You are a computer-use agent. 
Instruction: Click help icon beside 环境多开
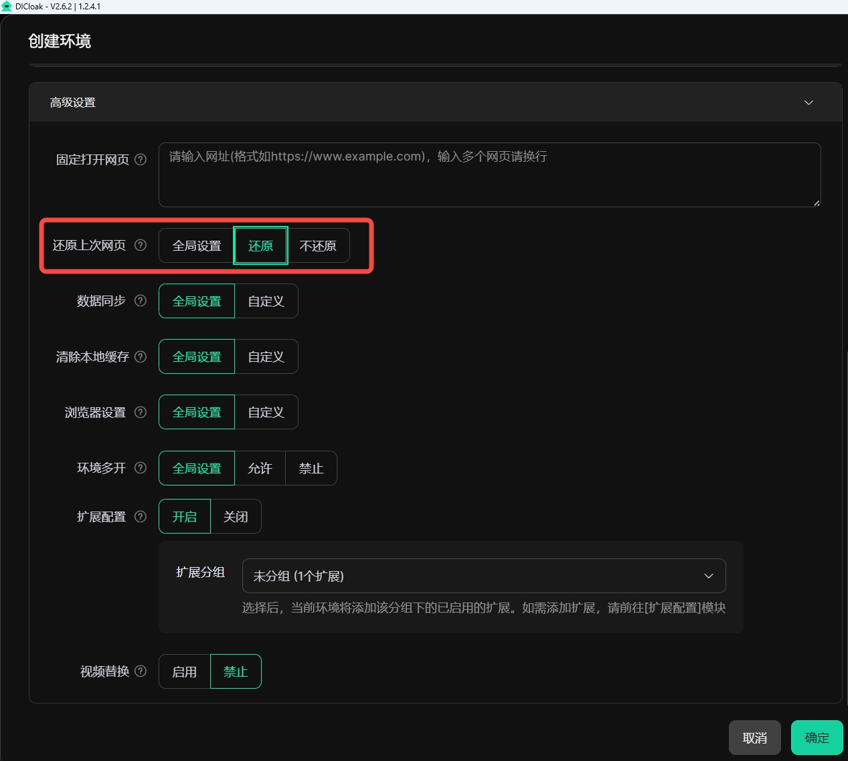(x=141, y=468)
